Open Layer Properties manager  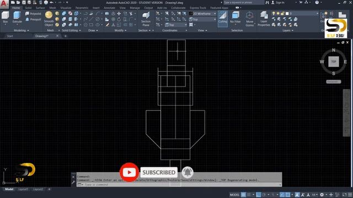[x=264, y=19]
